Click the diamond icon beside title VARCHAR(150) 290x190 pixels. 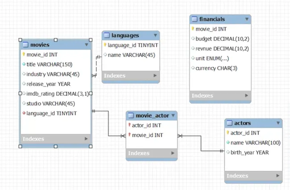pos(24,64)
